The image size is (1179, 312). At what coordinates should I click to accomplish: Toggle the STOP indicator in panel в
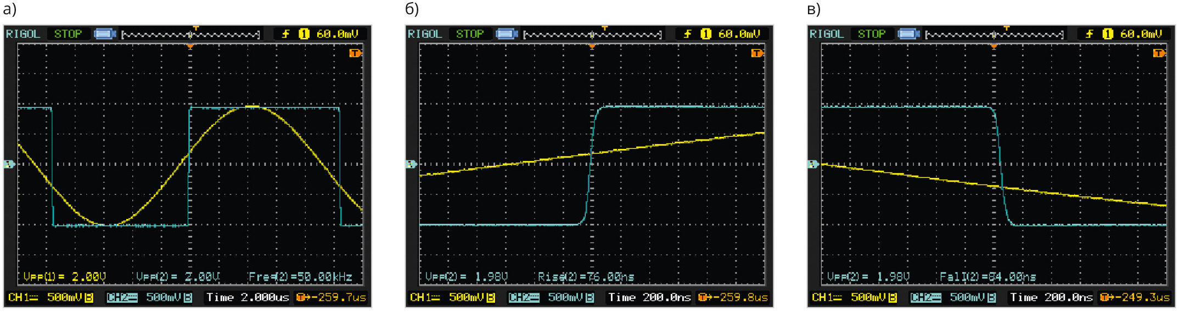pyautogui.click(x=871, y=34)
